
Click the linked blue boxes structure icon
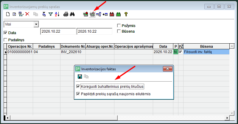(x=99, y=14)
